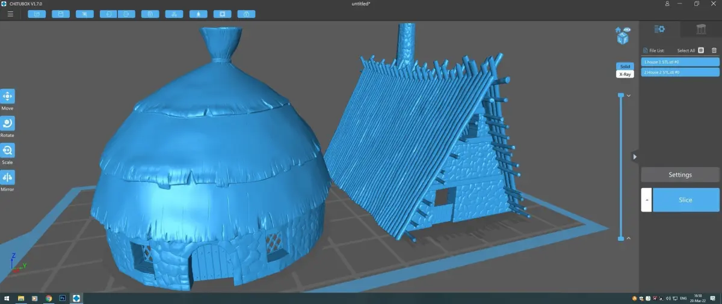Switch to X-Ray view mode

click(625, 74)
